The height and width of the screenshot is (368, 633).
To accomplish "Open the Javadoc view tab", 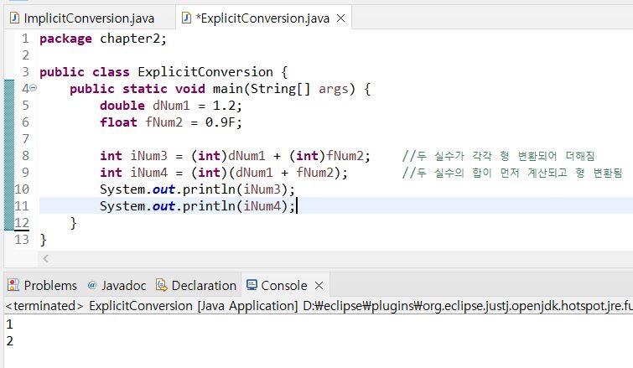I will tap(117, 285).
